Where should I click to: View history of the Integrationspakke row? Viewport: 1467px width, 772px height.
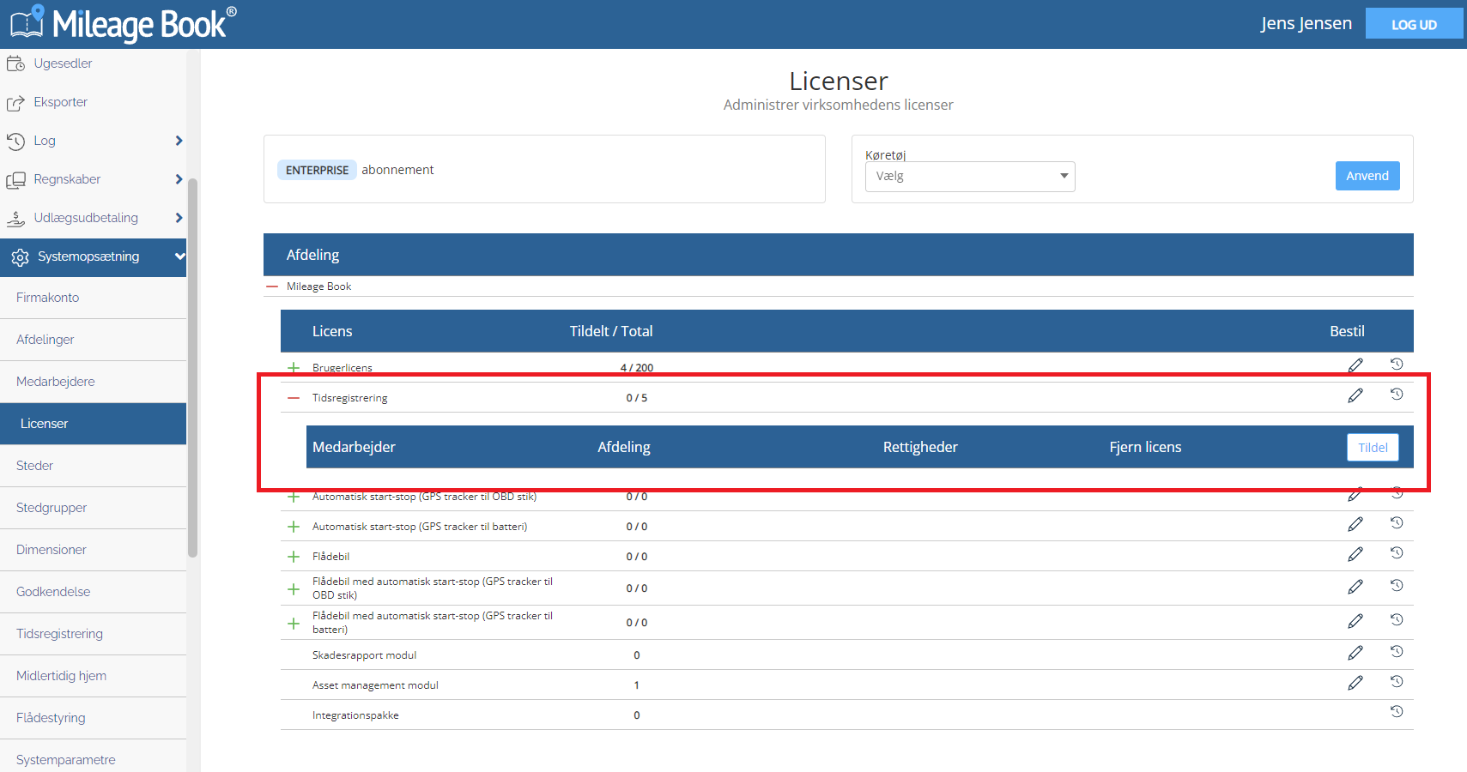click(1397, 711)
